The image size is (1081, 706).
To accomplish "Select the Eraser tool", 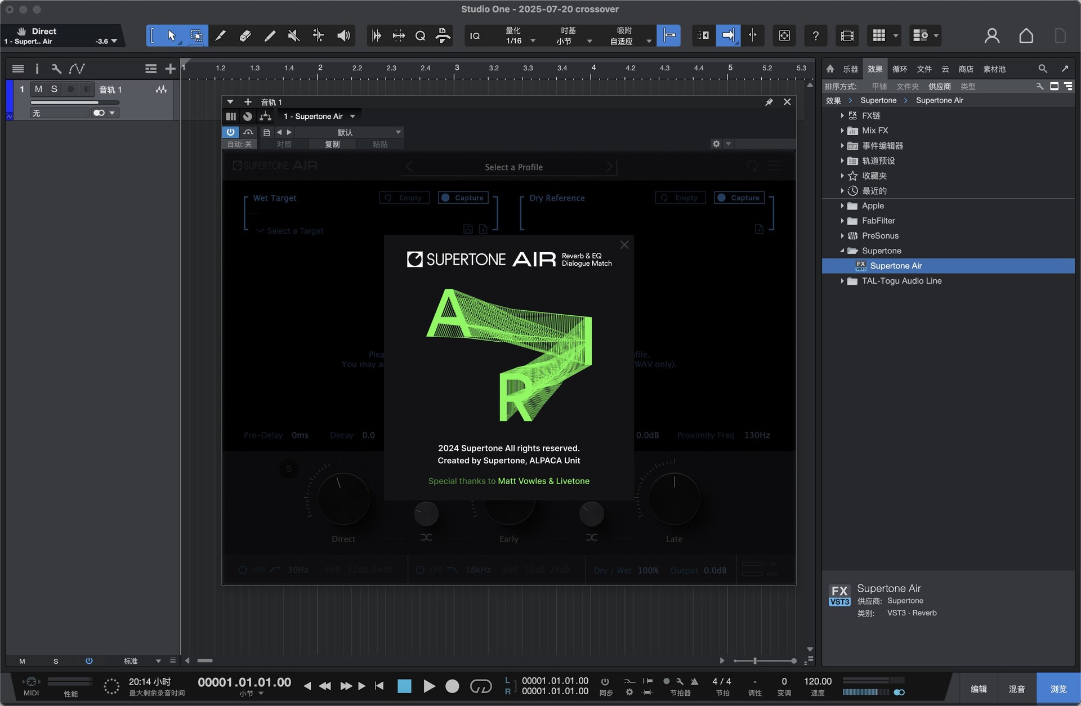I will [x=245, y=36].
